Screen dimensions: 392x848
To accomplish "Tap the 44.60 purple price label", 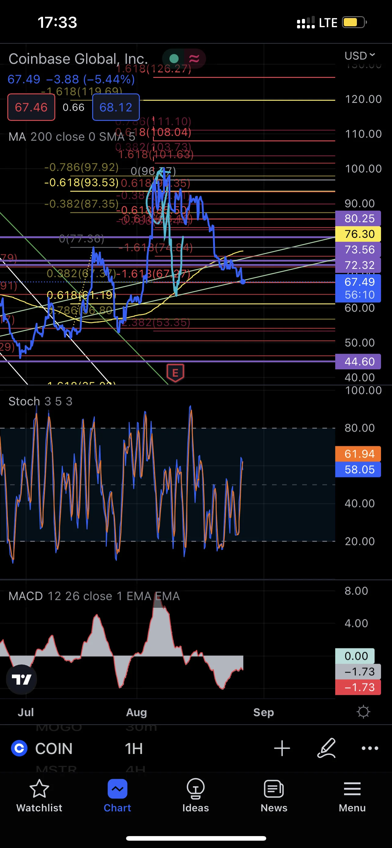I will click(x=358, y=361).
